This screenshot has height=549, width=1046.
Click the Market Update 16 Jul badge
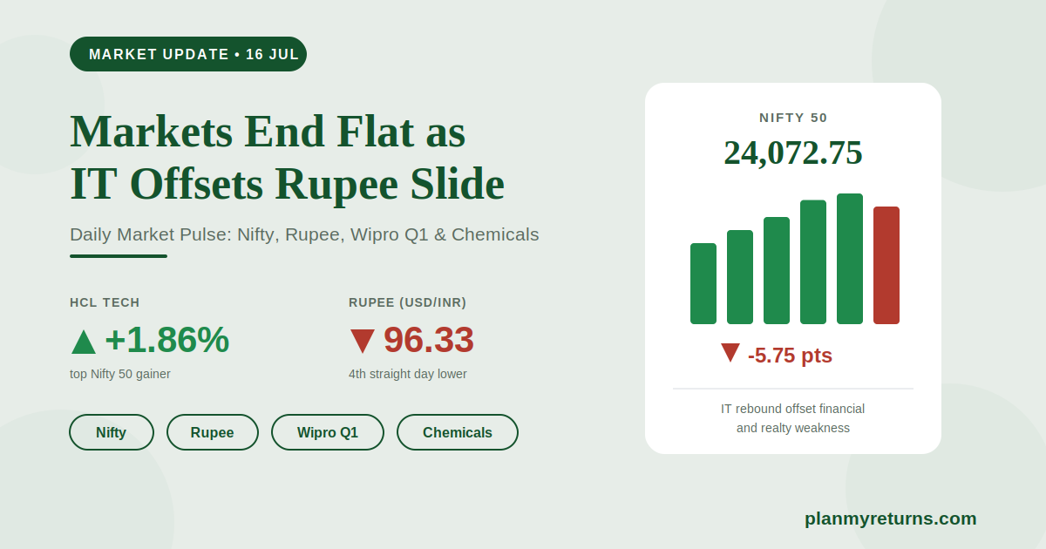point(188,54)
